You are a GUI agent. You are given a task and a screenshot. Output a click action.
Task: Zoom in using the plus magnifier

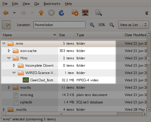pyautogui.click(x=112, y=25)
